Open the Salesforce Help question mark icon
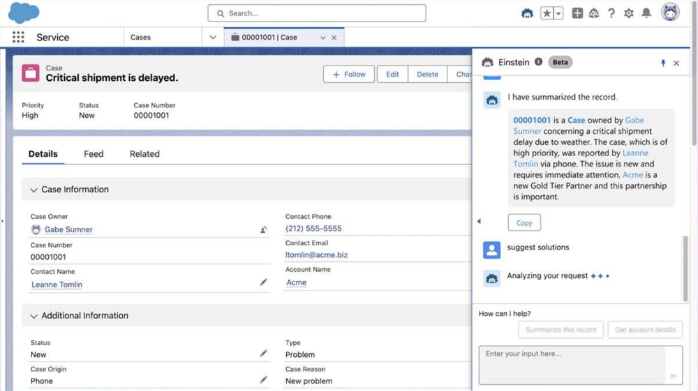The height and width of the screenshot is (391, 698). point(611,13)
